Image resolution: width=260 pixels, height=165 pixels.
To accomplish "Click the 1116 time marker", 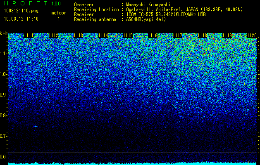I will 153,35.
